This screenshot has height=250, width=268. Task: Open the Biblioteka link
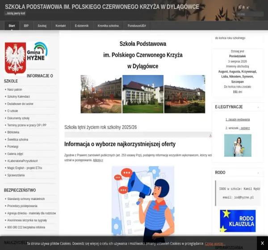(13, 132)
